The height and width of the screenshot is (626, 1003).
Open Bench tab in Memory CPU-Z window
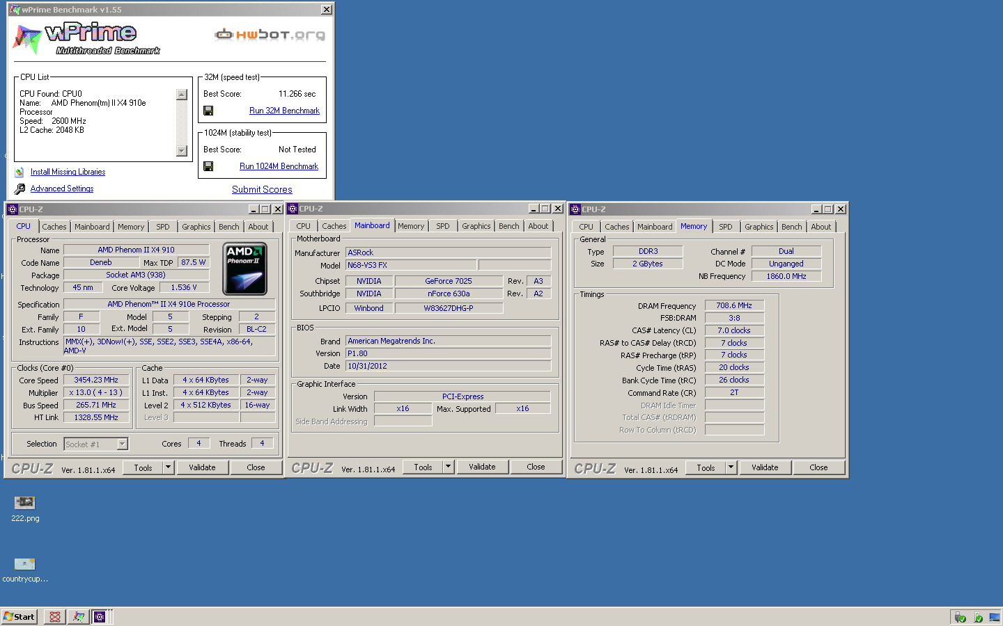coord(792,227)
